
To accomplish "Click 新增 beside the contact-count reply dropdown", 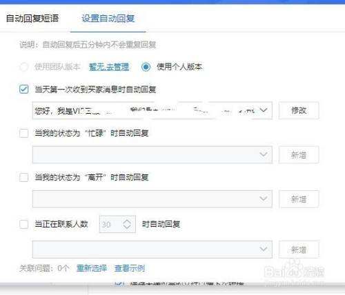I will (x=299, y=250).
